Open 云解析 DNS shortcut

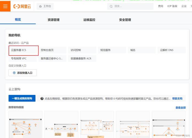[172, 50]
